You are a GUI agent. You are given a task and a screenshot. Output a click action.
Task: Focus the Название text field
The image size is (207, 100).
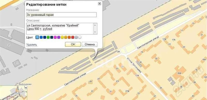point(62,15)
